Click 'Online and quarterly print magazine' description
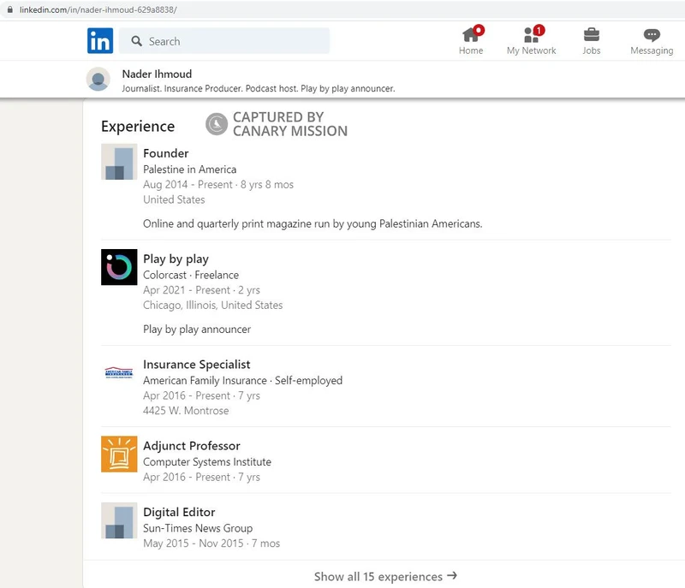The width and height of the screenshot is (685, 588). (x=313, y=224)
